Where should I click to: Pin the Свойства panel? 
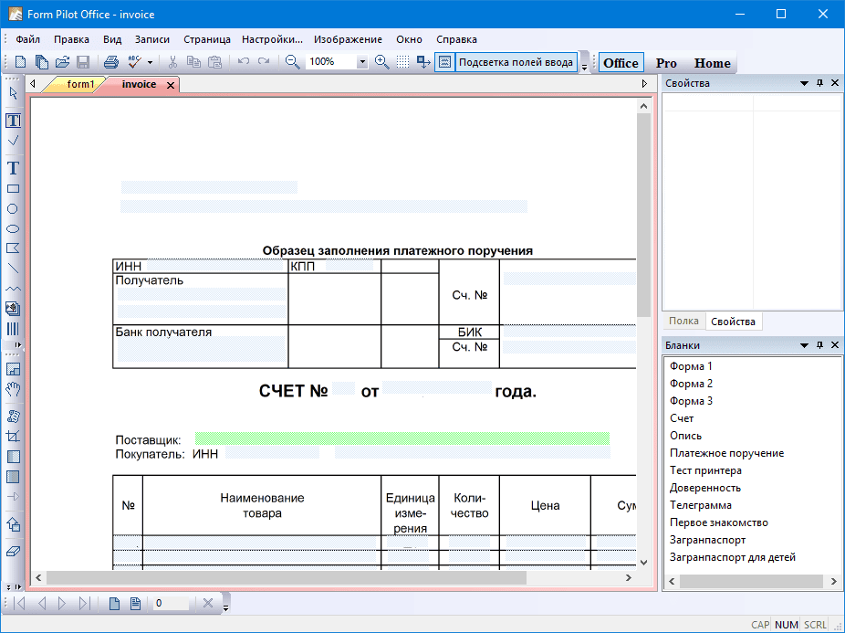[x=819, y=83]
